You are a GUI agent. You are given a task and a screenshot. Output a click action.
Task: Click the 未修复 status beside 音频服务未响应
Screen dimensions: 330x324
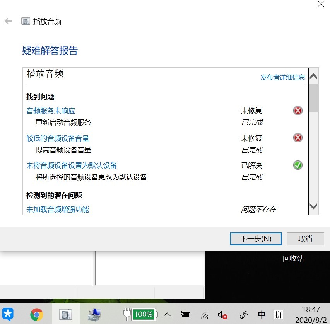pos(251,111)
